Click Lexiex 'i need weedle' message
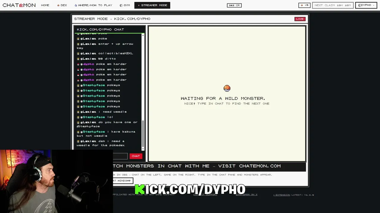 tap(102, 112)
